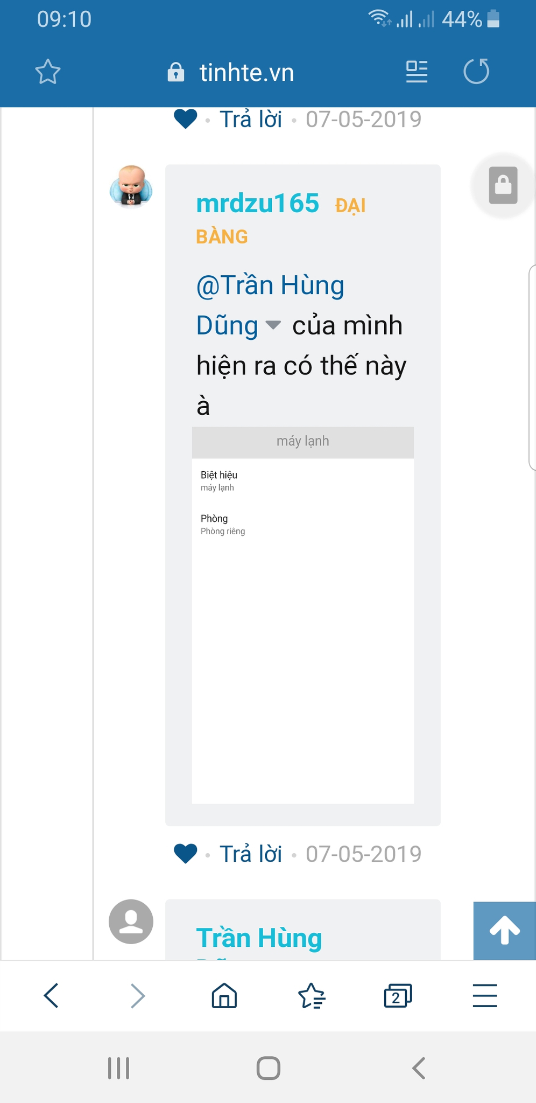Tap the floating lock button
The height and width of the screenshot is (1103, 536).
[x=503, y=185]
